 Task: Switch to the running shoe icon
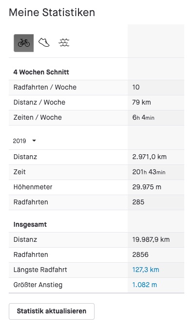(44, 42)
